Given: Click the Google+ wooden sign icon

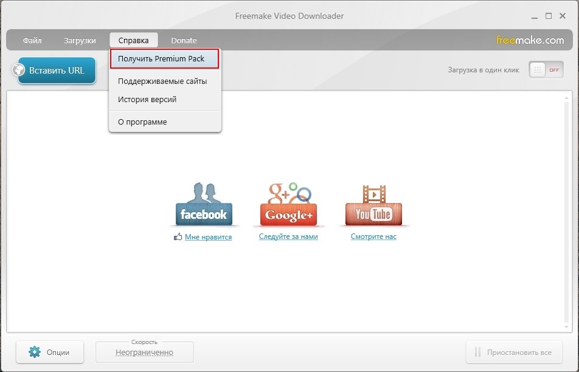Looking at the screenshot, I should [288, 204].
